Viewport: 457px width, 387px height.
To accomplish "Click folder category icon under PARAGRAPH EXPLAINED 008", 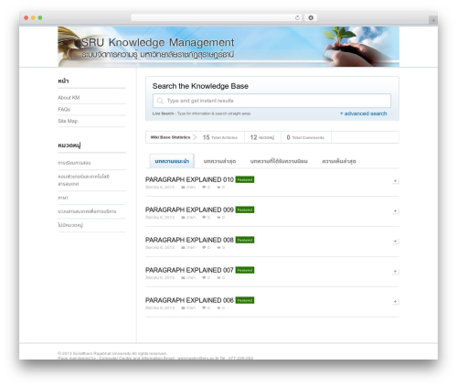I will (x=183, y=248).
